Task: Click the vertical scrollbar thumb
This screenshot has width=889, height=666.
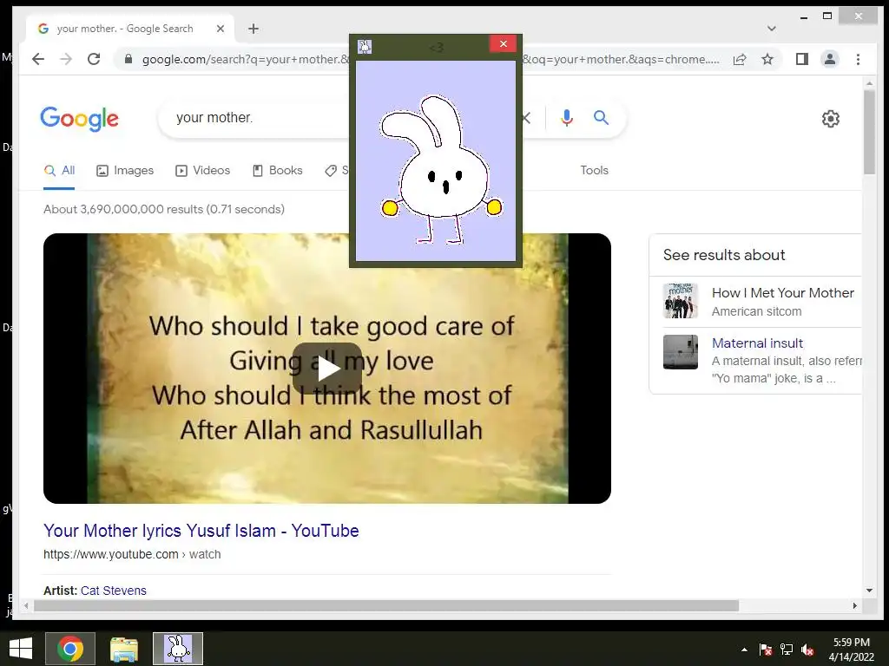Action: [x=870, y=132]
